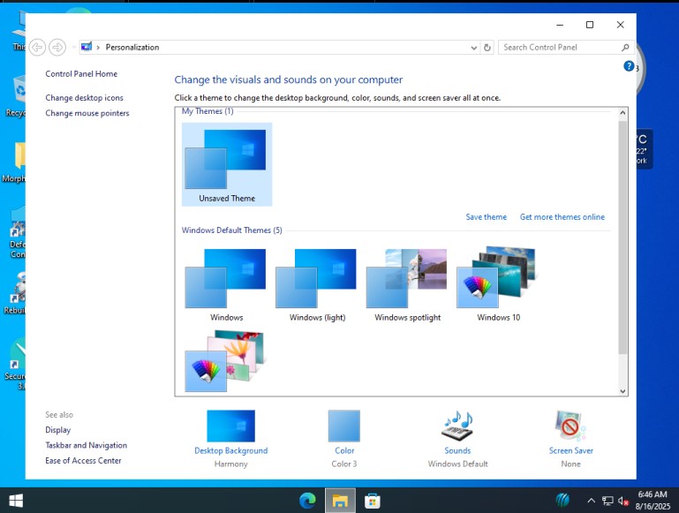
Task: Open Control Panel Home
Action: (x=81, y=73)
